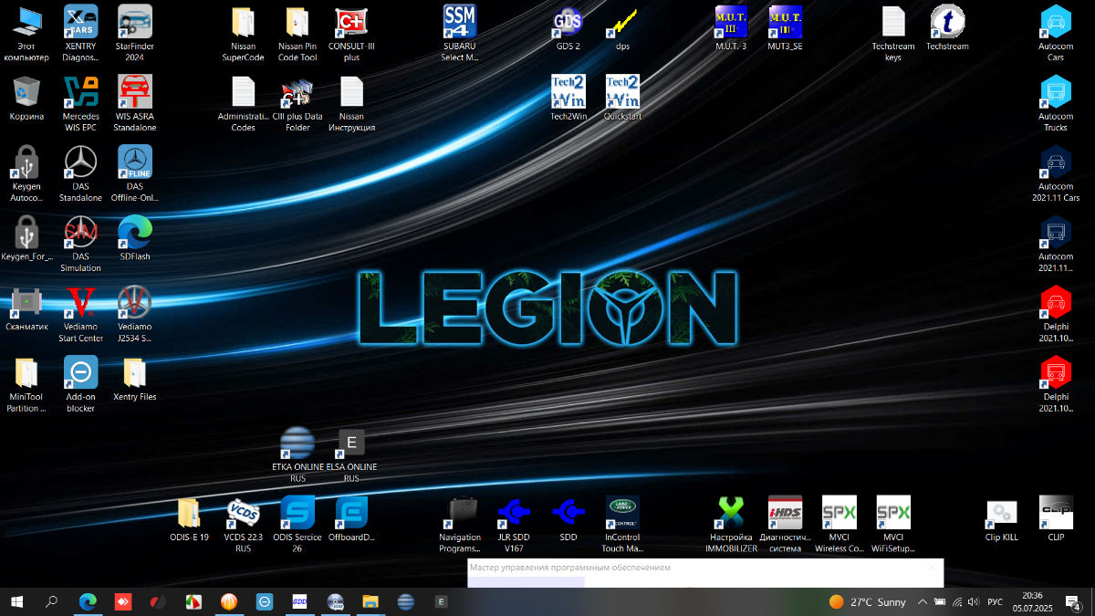Launch StarFinder 2024 from the desktop
The width and height of the screenshot is (1095, 616).
coord(135,21)
